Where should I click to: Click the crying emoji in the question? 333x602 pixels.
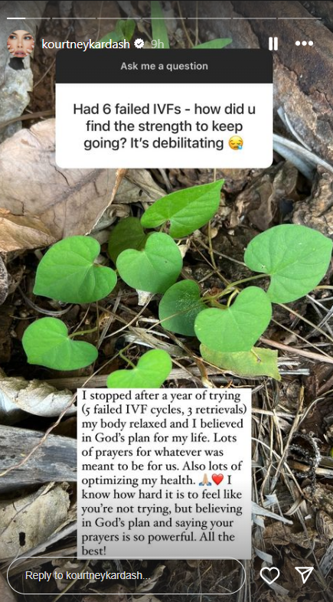[x=236, y=143]
